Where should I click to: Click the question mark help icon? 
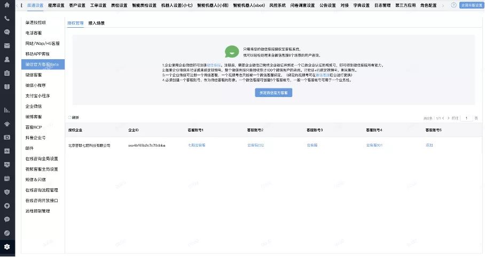[x=453, y=5]
